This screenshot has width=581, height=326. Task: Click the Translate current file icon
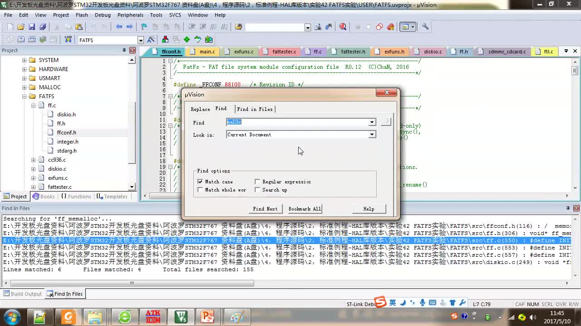[x=10, y=39]
